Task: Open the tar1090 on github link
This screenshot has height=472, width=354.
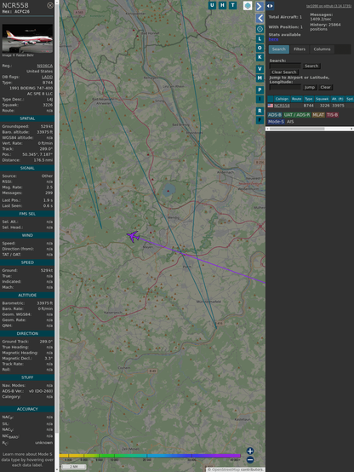Action: point(328,6)
